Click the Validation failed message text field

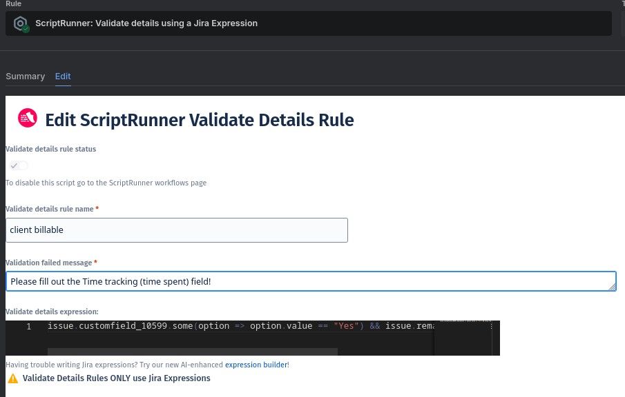point(311,281)
